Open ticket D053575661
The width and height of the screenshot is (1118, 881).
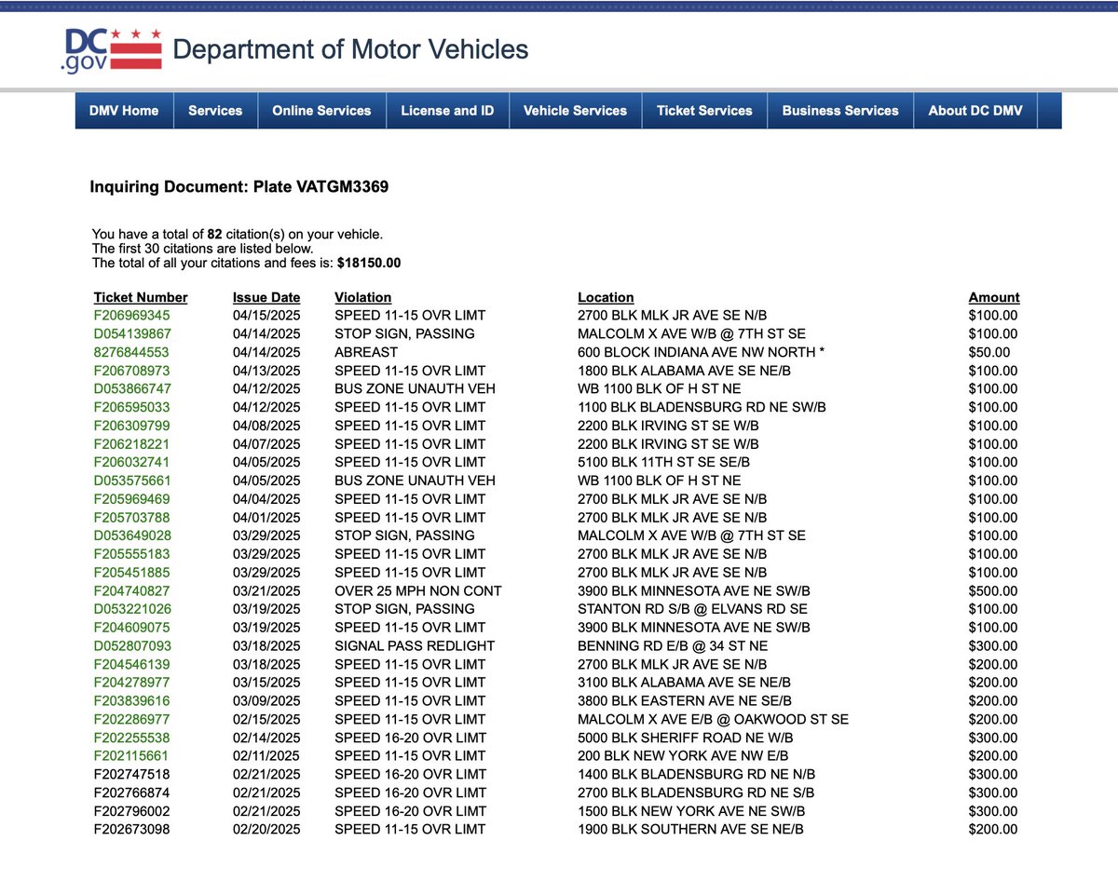(132, 481)
